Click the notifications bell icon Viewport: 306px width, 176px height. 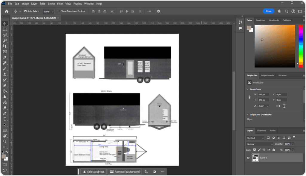(x=279, y=11)
